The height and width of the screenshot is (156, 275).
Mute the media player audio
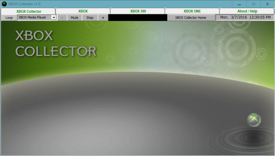click(x=74, y=18)
